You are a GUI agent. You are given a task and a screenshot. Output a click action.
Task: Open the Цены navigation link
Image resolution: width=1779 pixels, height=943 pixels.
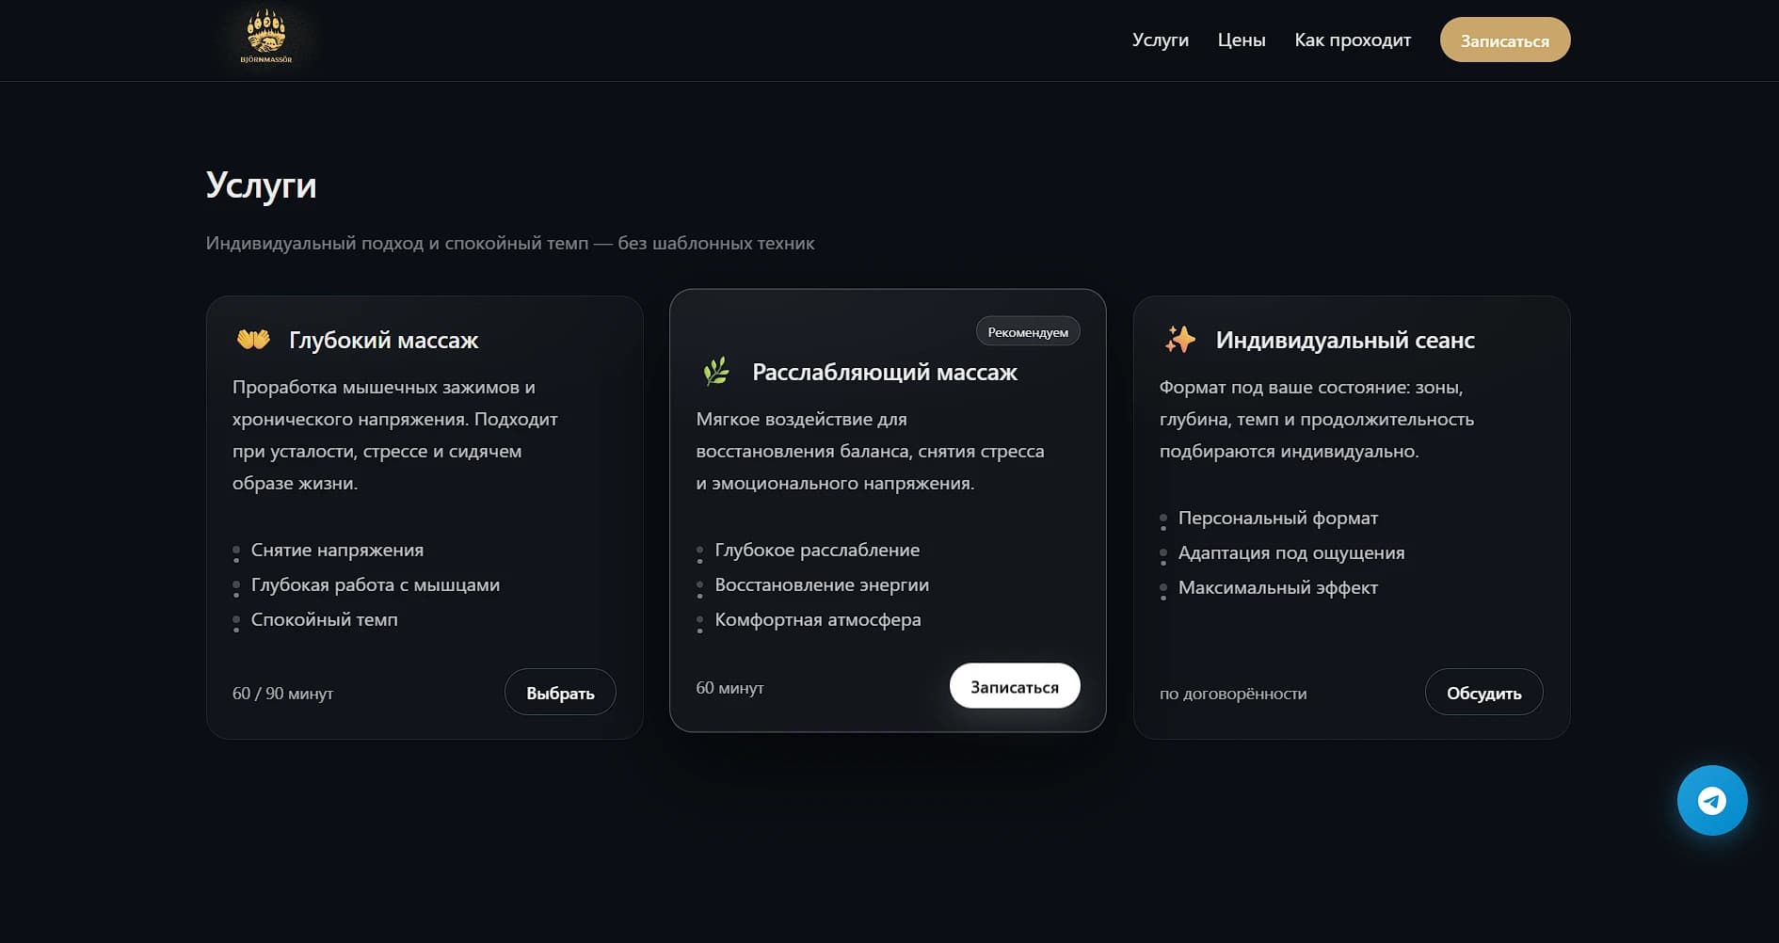tap(1241, 40)
